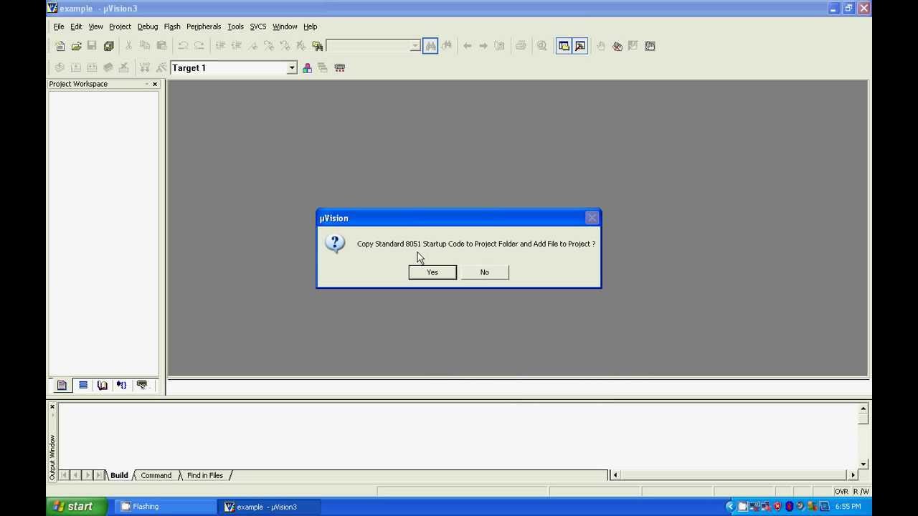
Task: Open the SVCS menu
Action: 258,27
